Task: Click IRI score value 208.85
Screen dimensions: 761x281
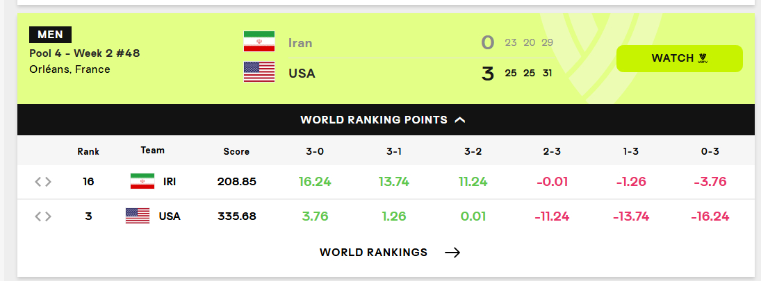Action: coord(237,182)
